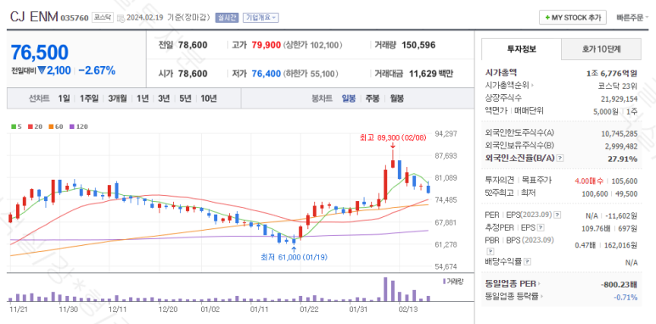Image resolution: width=656 pixels, height=324 pixels.
Task: Click the 외국인소진율 value 27.91%
Action: pyautogui.click(x=623, y=159)
